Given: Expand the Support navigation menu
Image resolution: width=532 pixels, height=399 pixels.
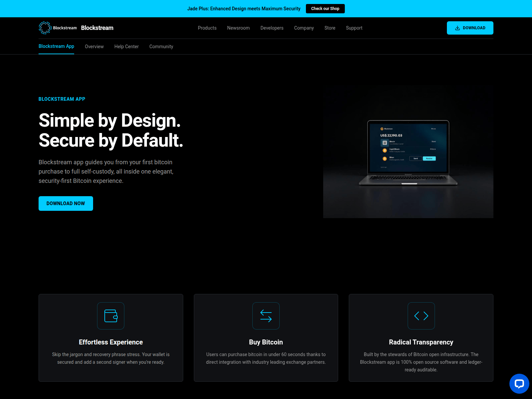Looking at the screenshot, I should tap(354, 28).
